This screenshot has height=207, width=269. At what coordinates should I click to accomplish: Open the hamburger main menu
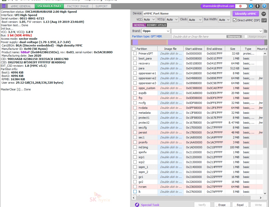coord(4,6)
